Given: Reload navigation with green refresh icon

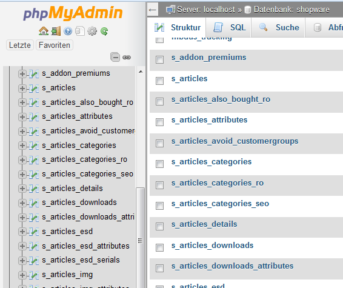Looking at the screenshot, I should click(104, 32).
